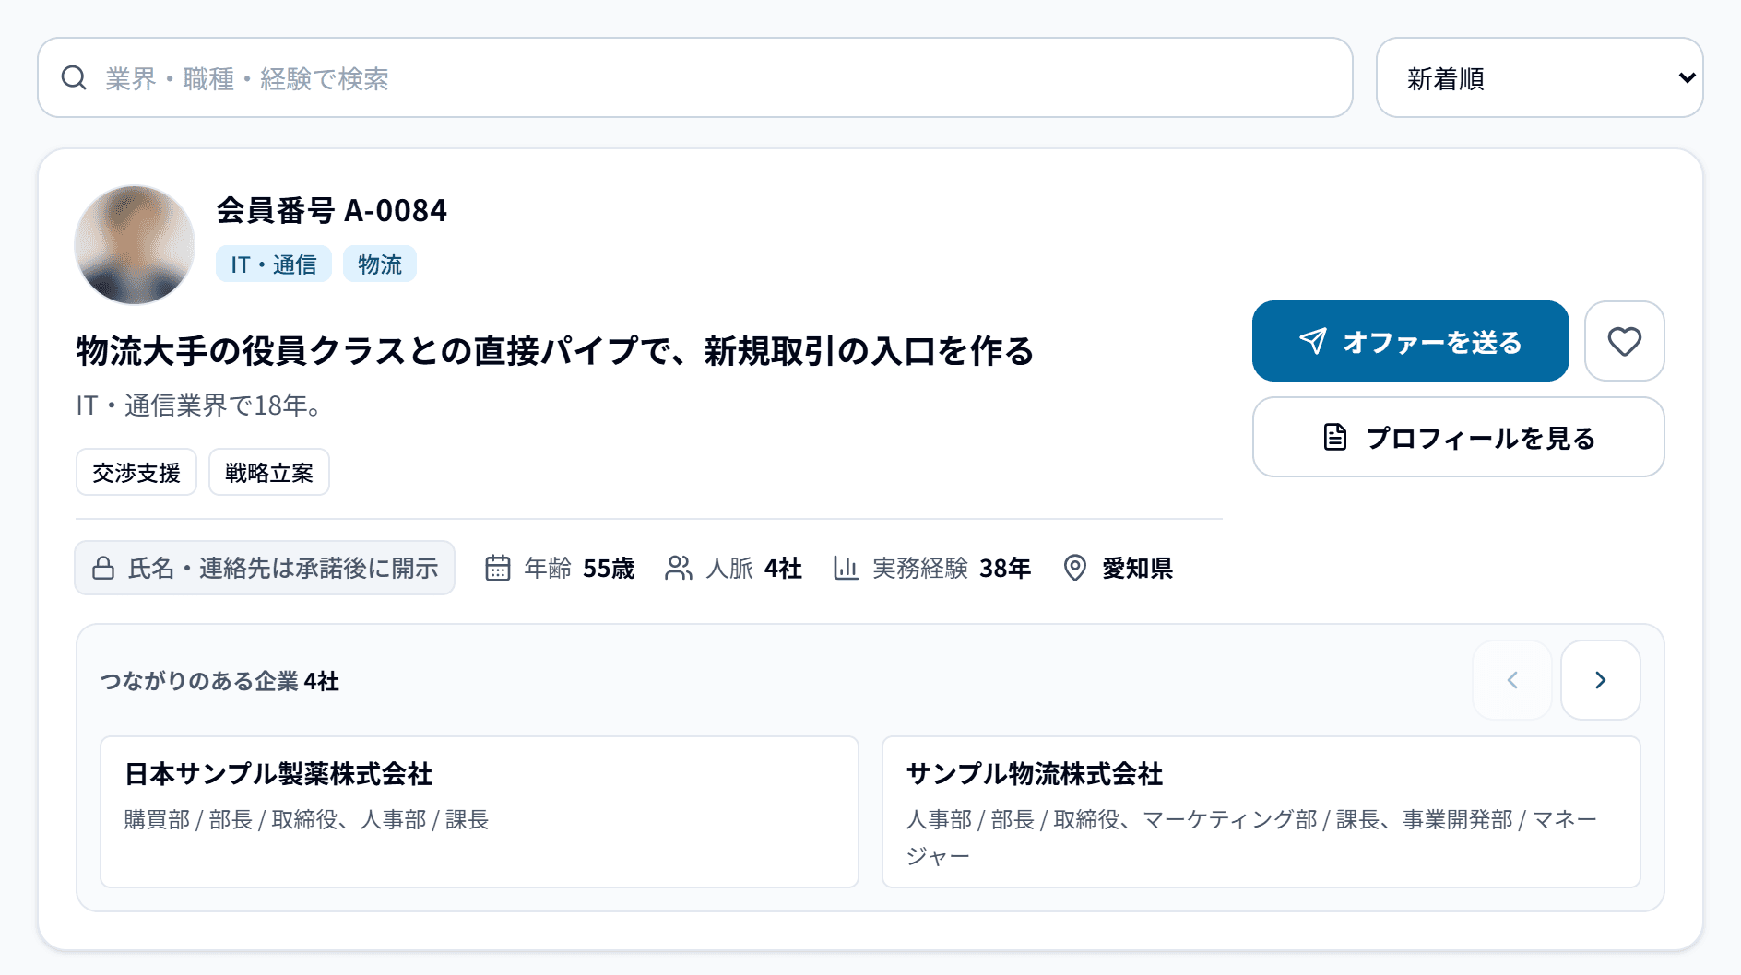Focus the 業界・職種・経験で検索 search field

click(x=694, y=77)
